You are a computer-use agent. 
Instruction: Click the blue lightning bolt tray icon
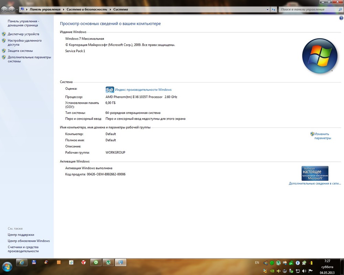298,263
